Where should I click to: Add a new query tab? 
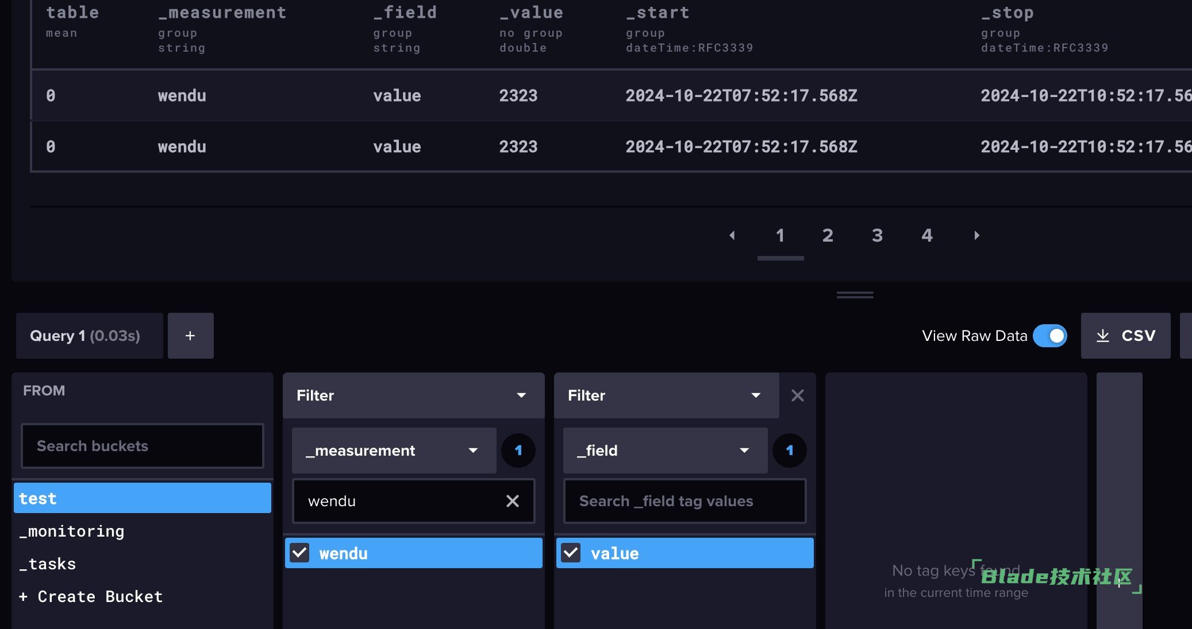pos(191,336)
